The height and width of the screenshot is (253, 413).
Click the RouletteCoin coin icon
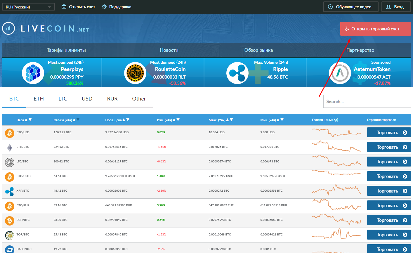(x=135, y=73)
